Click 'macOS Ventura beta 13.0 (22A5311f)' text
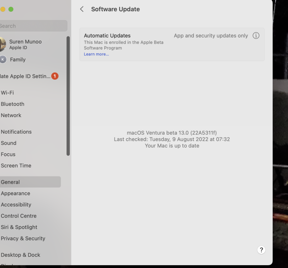 [x=172, y=133]
